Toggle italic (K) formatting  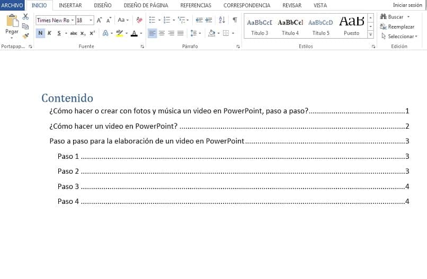49,33
